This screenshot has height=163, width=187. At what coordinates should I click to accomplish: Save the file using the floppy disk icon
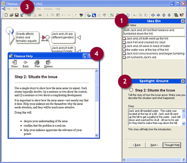click(x=17, y=15)
